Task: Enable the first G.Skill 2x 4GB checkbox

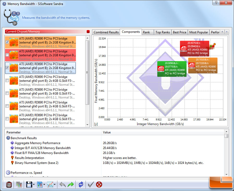Action: [x=7, y=81]
